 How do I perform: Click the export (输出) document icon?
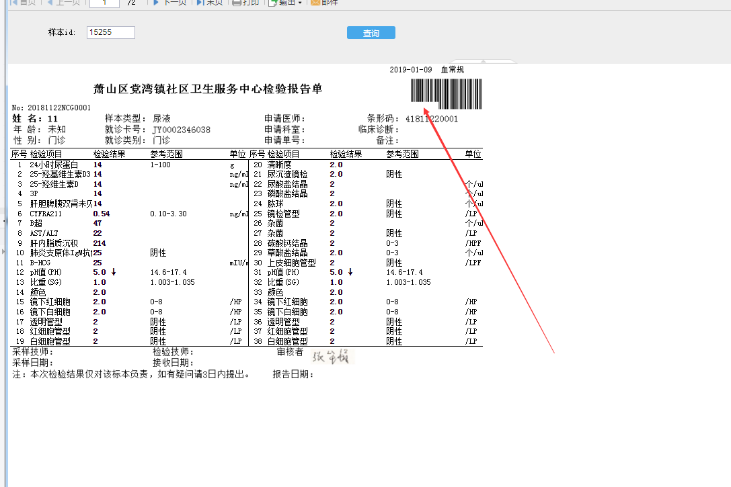click(272, 3)
